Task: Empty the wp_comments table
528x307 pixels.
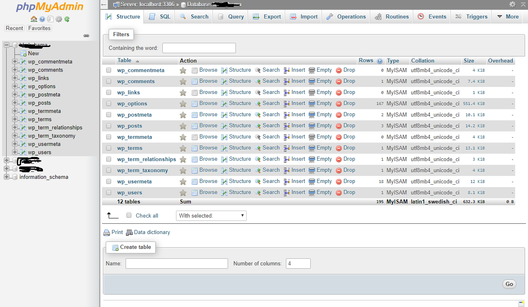Action: point(321,81)
